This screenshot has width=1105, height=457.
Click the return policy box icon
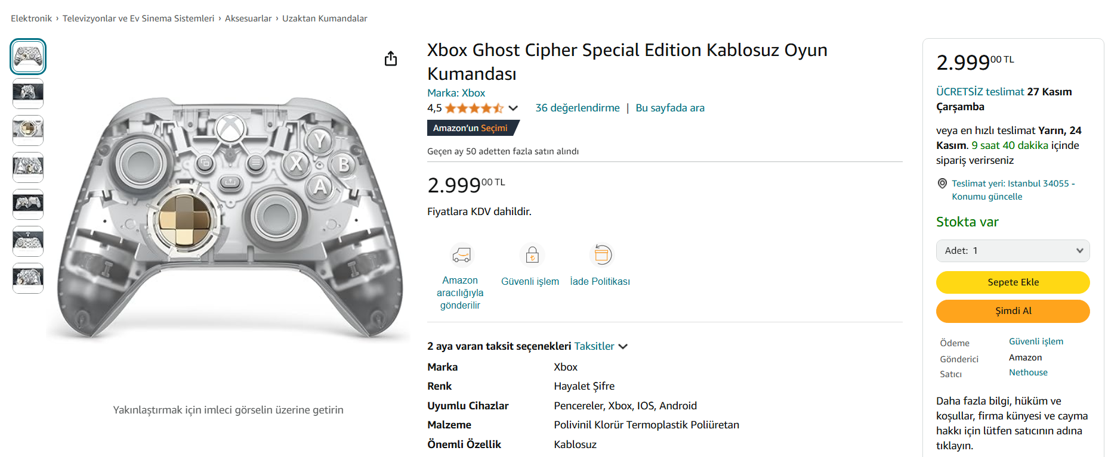click(x=602, y=255)
